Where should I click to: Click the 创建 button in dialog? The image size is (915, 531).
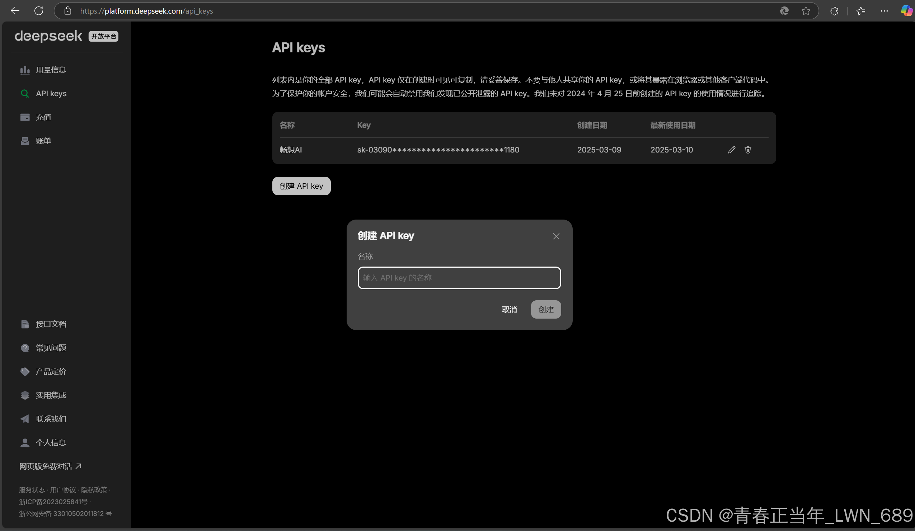coord(545,309)
